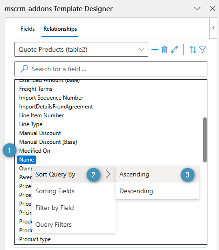This screenshot has height=250, width=219.
Task: Click the funnel filter icon
Action: click(203, 50)
